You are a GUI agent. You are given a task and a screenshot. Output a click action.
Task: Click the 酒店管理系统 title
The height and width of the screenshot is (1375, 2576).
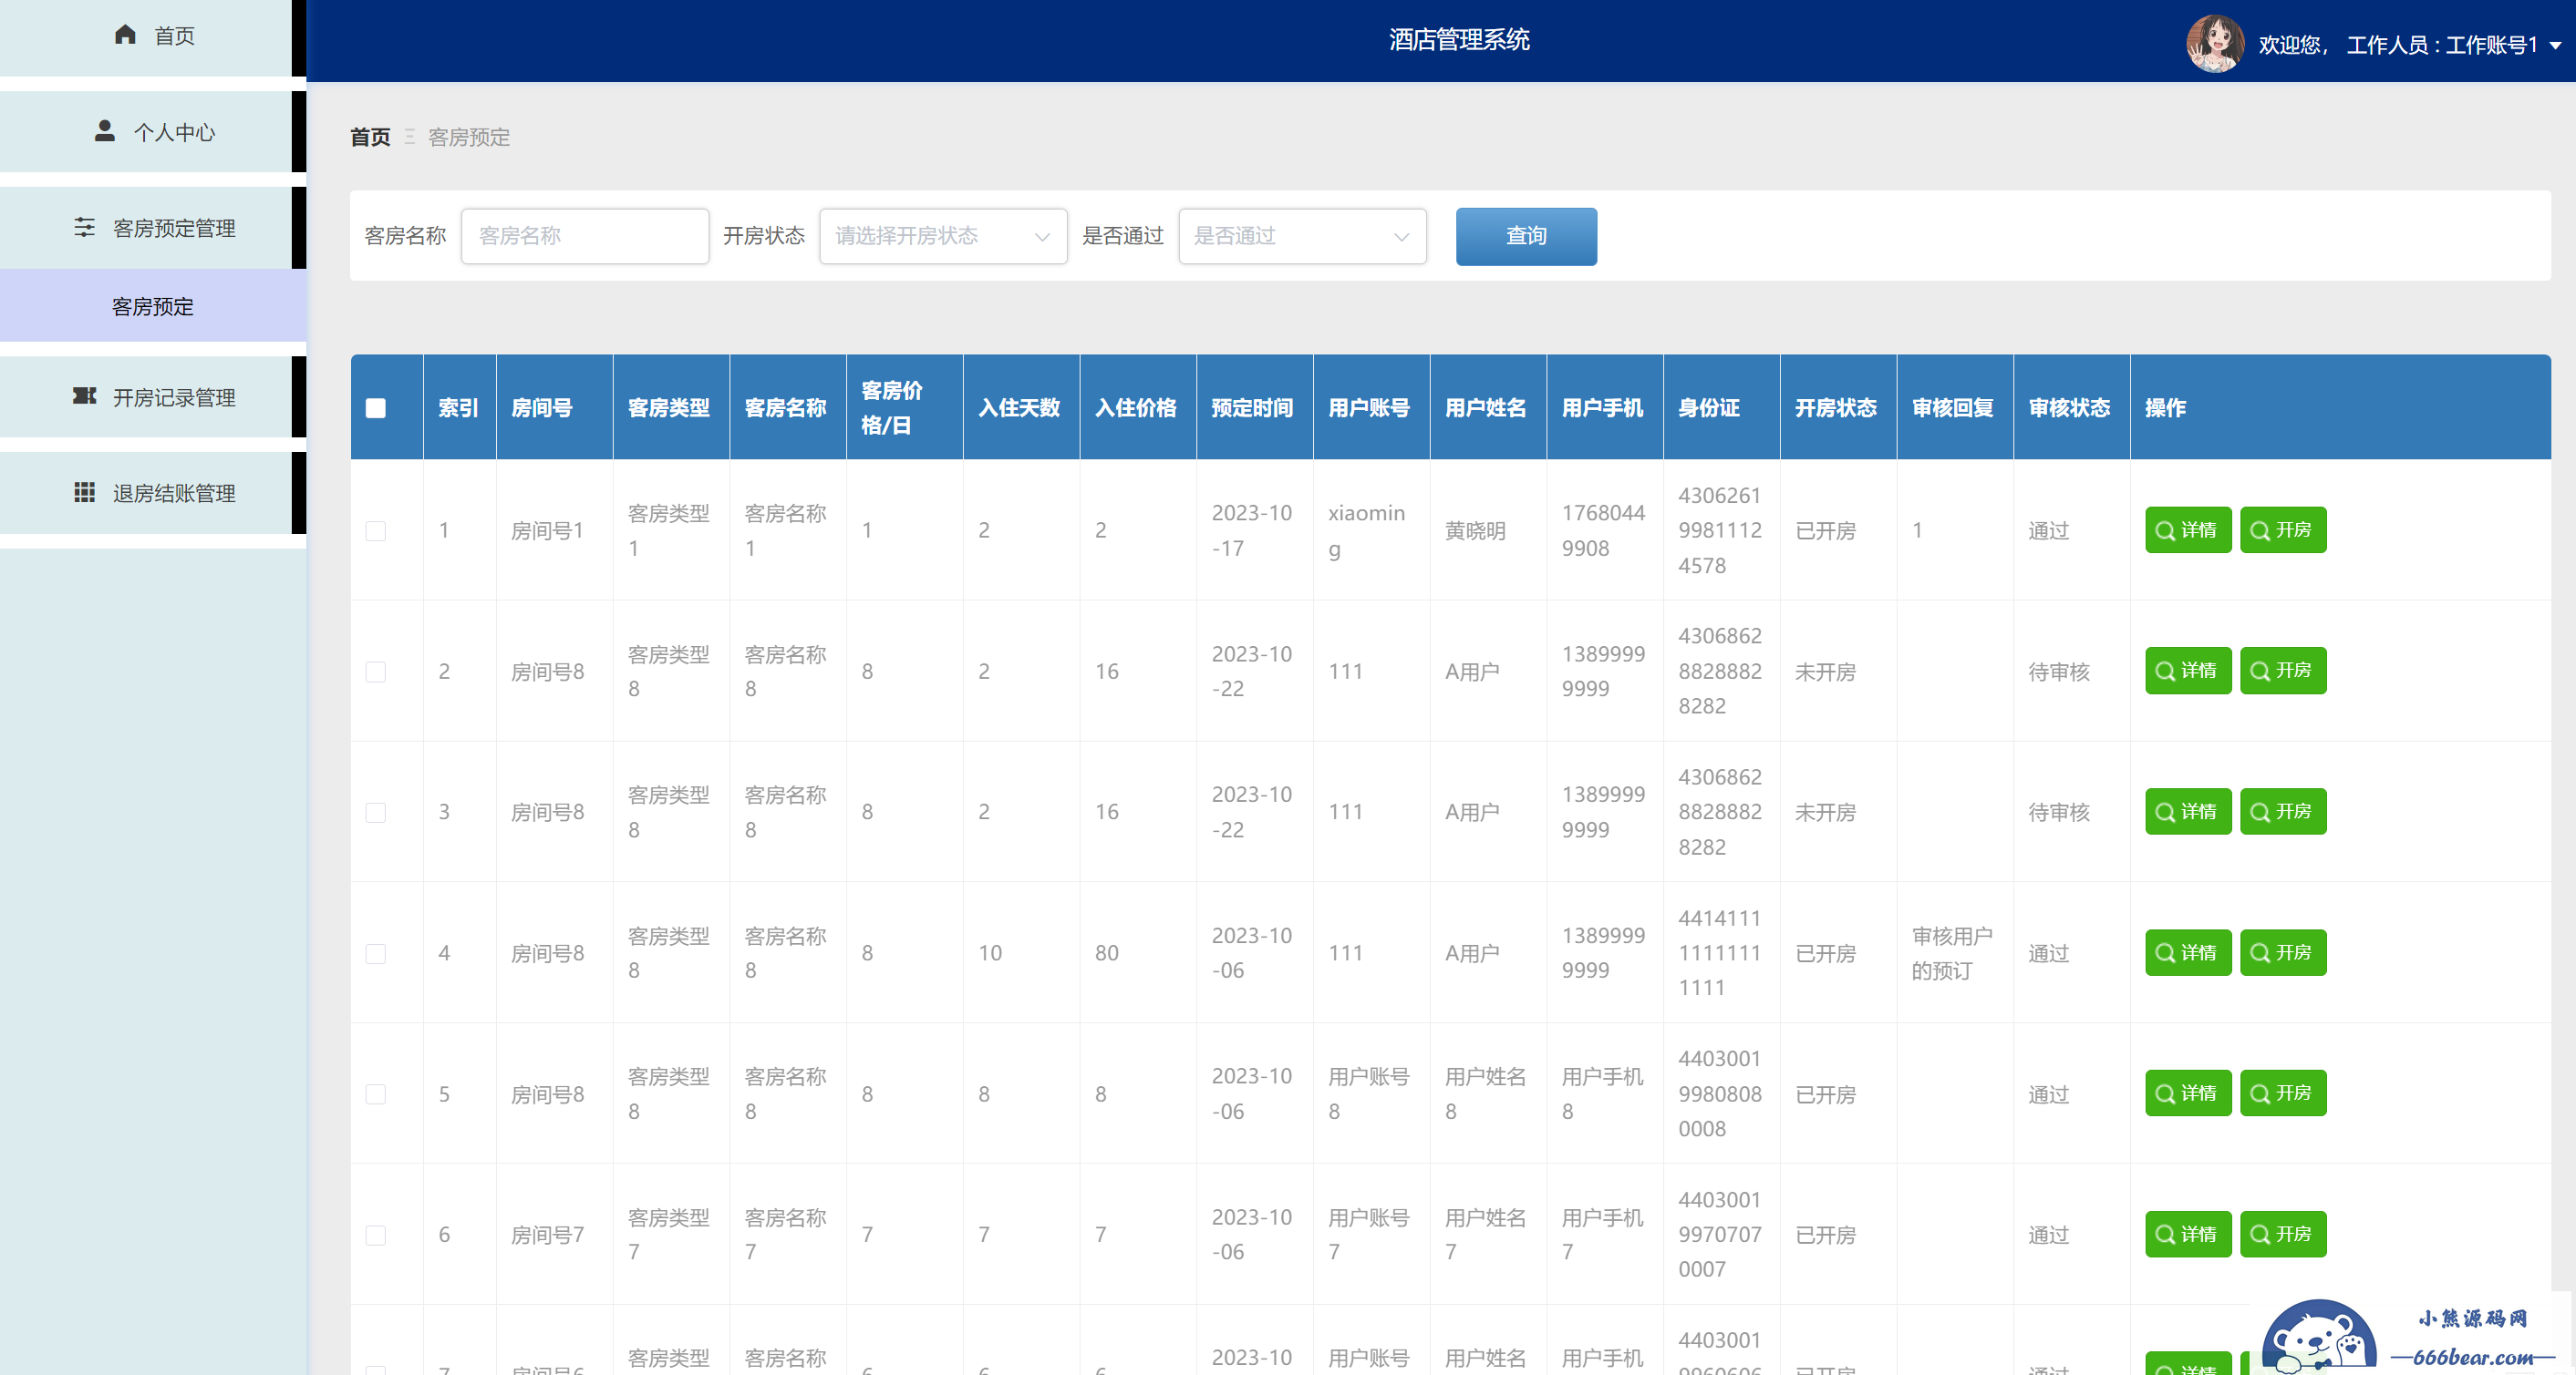point(1459,40)
